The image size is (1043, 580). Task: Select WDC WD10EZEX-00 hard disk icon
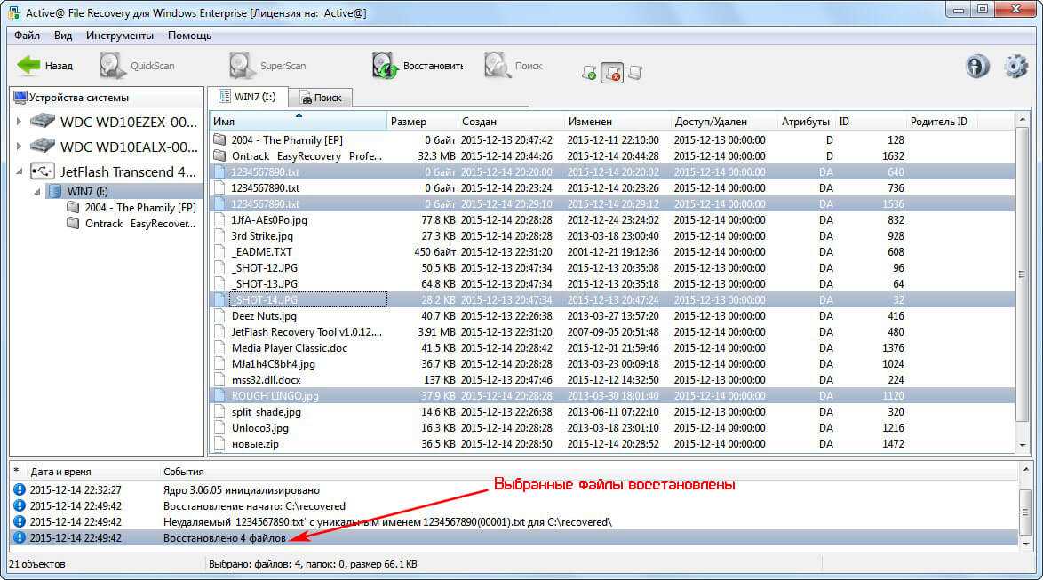pyautogui.click(x=43, y=121)
